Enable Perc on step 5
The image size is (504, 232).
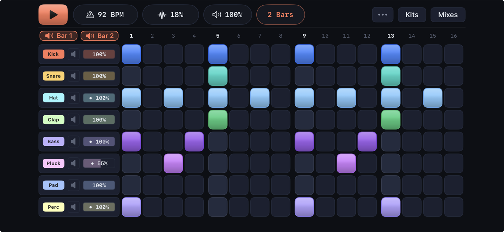point(218,207)
